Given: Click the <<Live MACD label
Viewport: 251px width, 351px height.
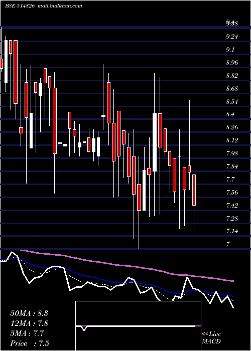Looking at the screenshot, I should [211, 338].
